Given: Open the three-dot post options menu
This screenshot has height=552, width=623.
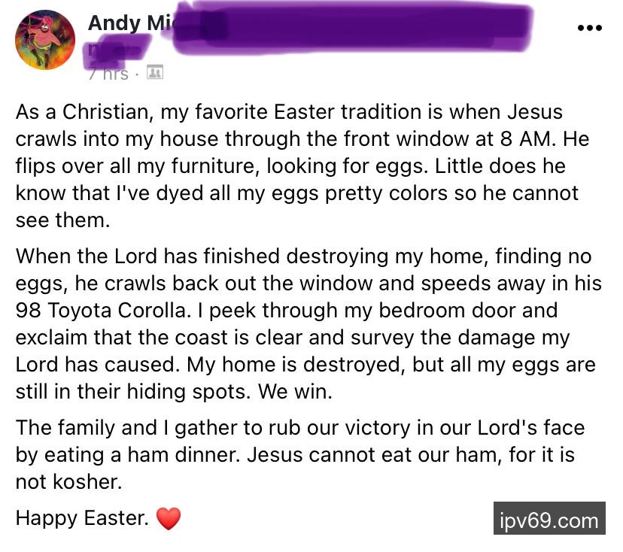Looking at the screenshot, I should pyautogui.click(x=589, y=29).
